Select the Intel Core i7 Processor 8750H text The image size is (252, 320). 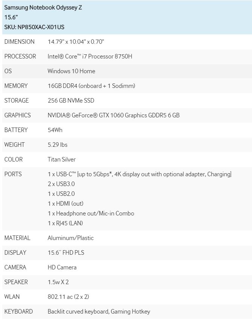90,56
